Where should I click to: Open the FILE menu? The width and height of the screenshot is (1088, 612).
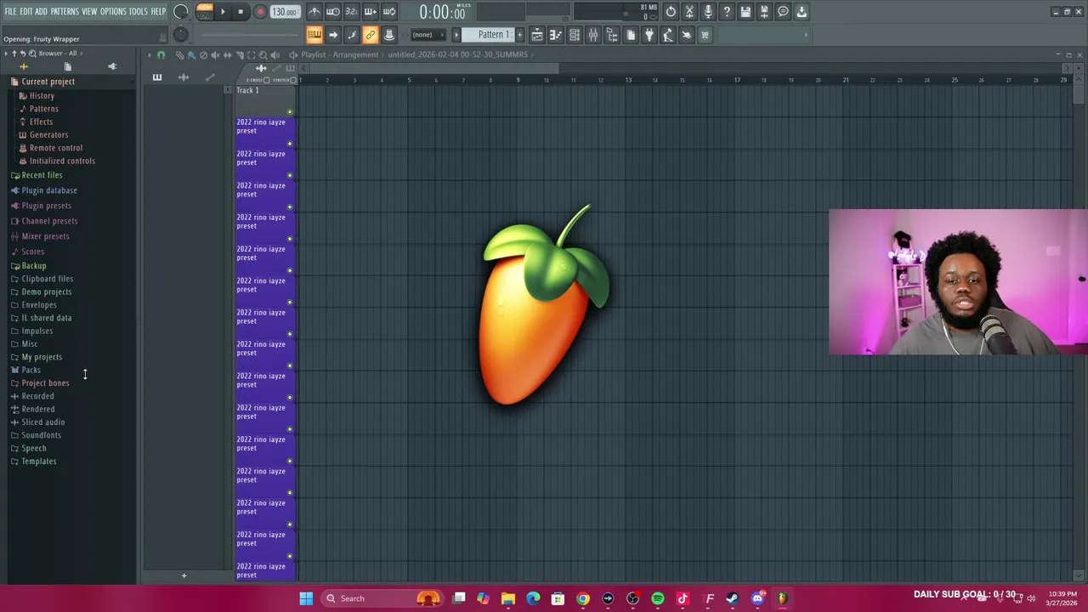[11, 12]
